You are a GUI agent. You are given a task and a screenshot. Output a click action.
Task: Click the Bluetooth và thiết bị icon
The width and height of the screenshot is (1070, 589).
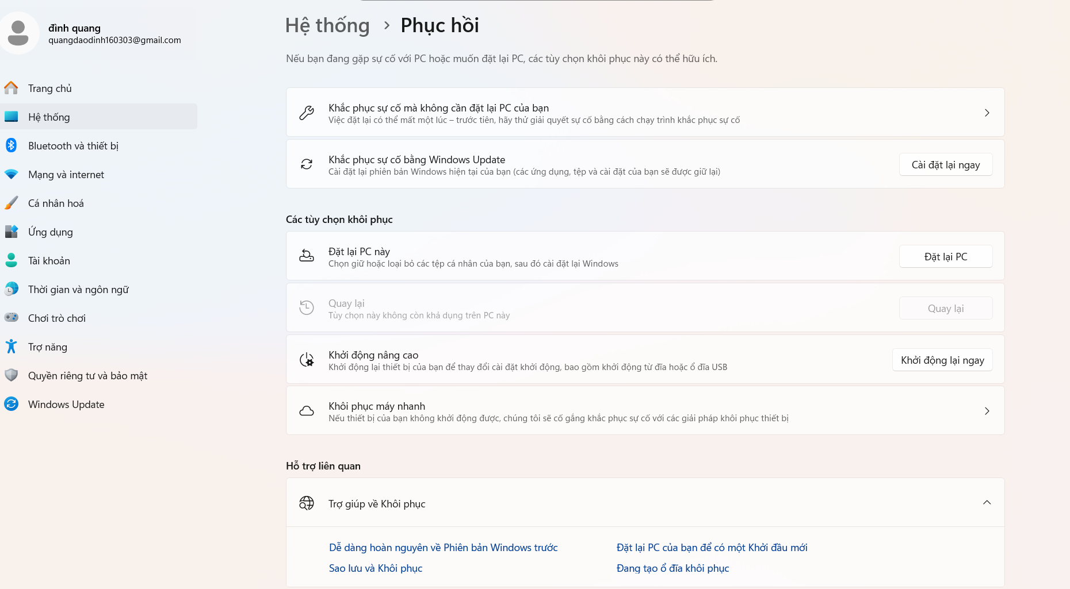point(11,145)
